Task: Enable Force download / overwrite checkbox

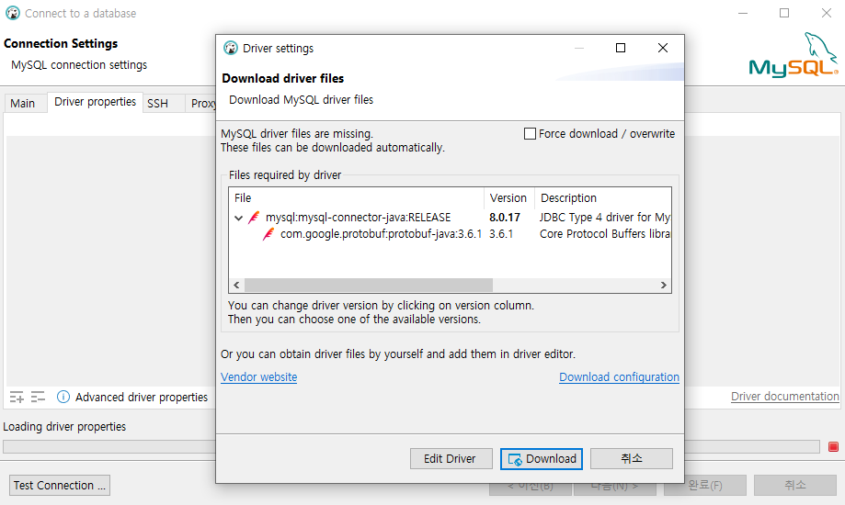Action: point(530,133)
